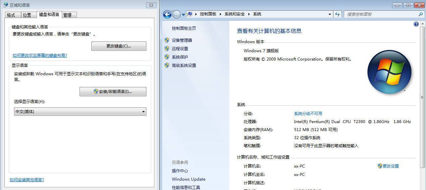Click the shield icon beside 系统保护
This screenshot has width=426, height=190.
click(167, 57)
